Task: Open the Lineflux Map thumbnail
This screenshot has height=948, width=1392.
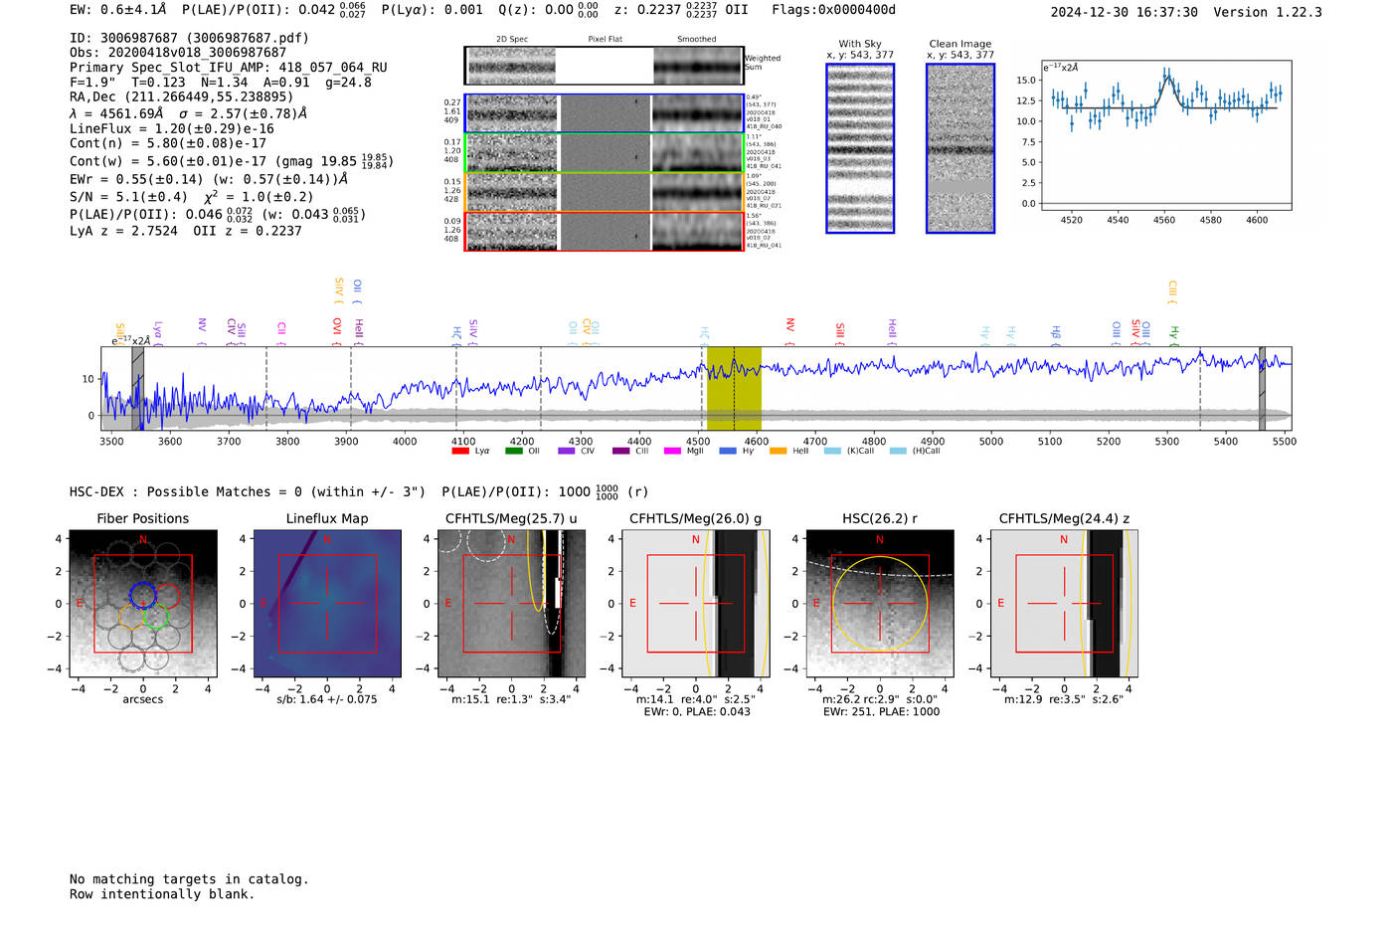Action: tap(327, 603)
